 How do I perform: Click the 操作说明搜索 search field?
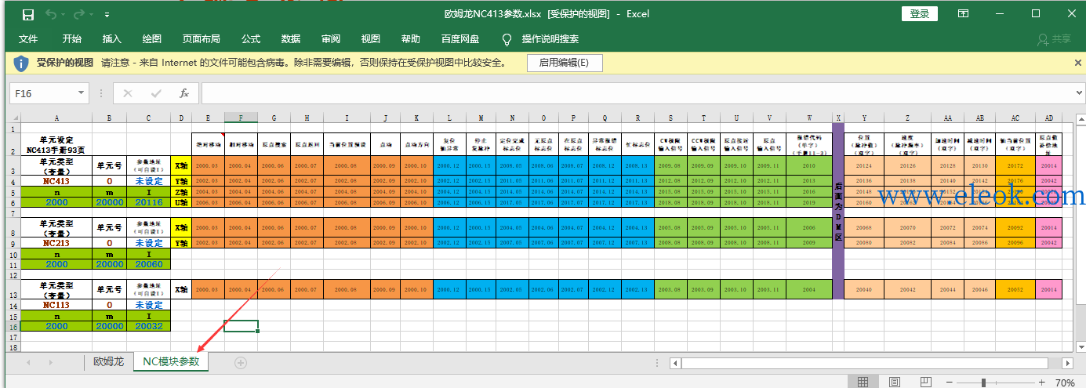550,39
